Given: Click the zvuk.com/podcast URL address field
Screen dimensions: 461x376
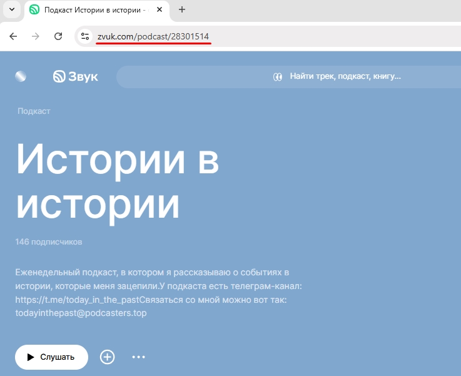Looking at the screenshot, I should [x=250, y=36].
